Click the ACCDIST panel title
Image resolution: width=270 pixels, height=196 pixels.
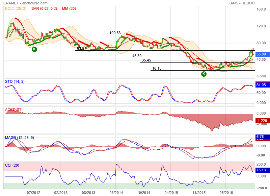point(13,109)
